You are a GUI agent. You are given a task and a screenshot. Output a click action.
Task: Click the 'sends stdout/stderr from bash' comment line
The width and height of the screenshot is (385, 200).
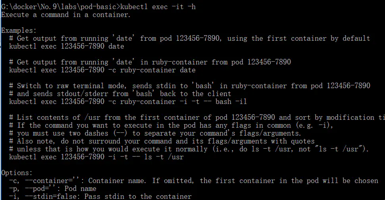point(120,94)
